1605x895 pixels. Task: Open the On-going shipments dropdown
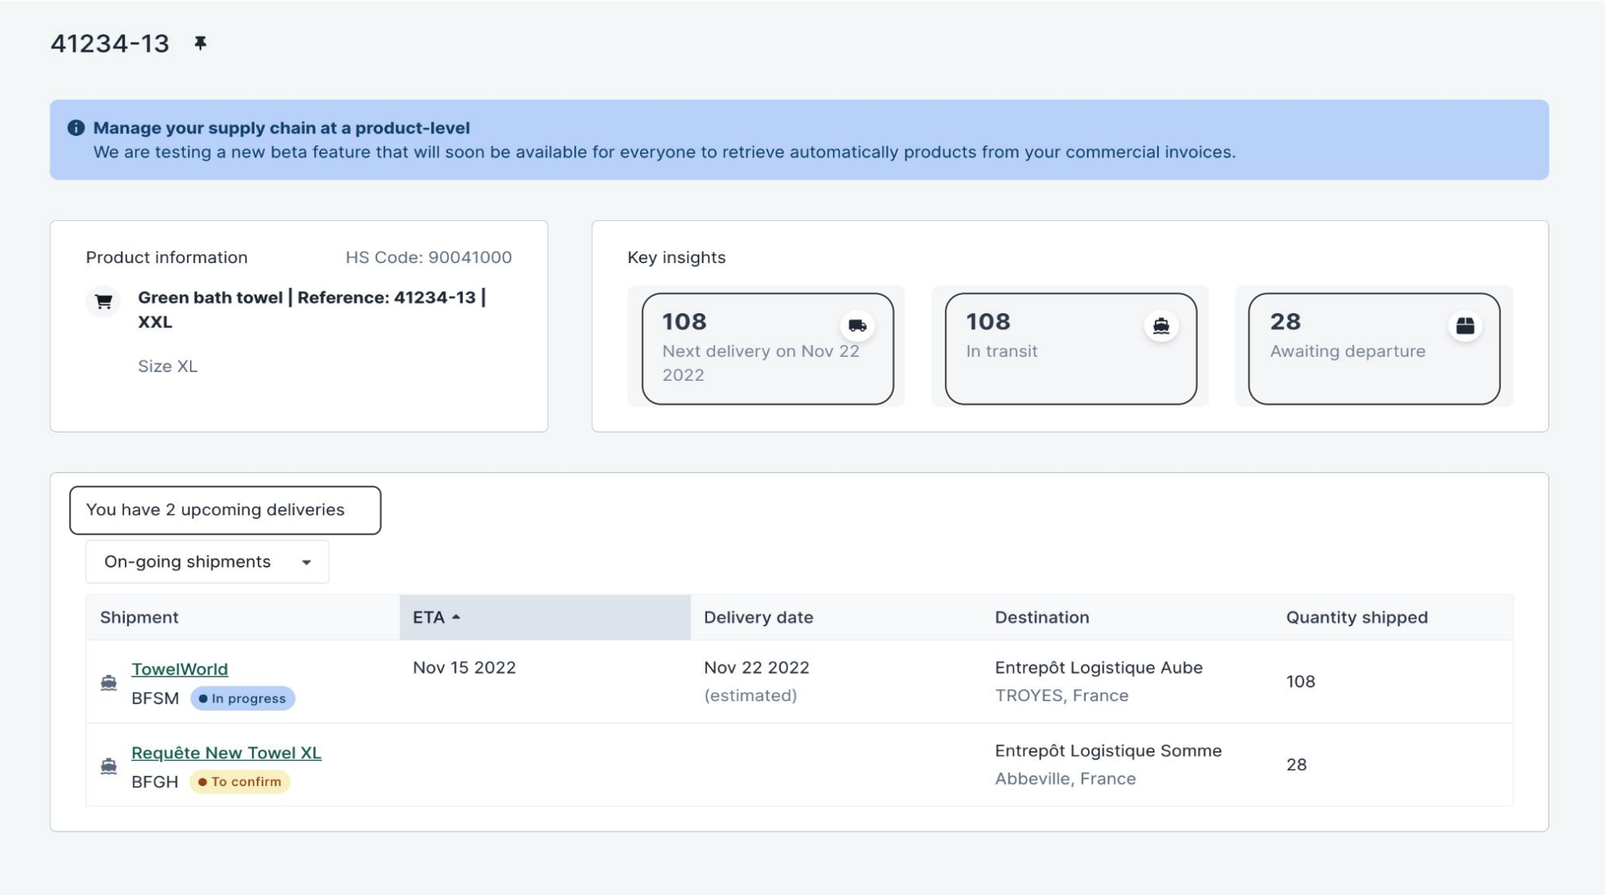pyautogui.click(x=207, y=562)
